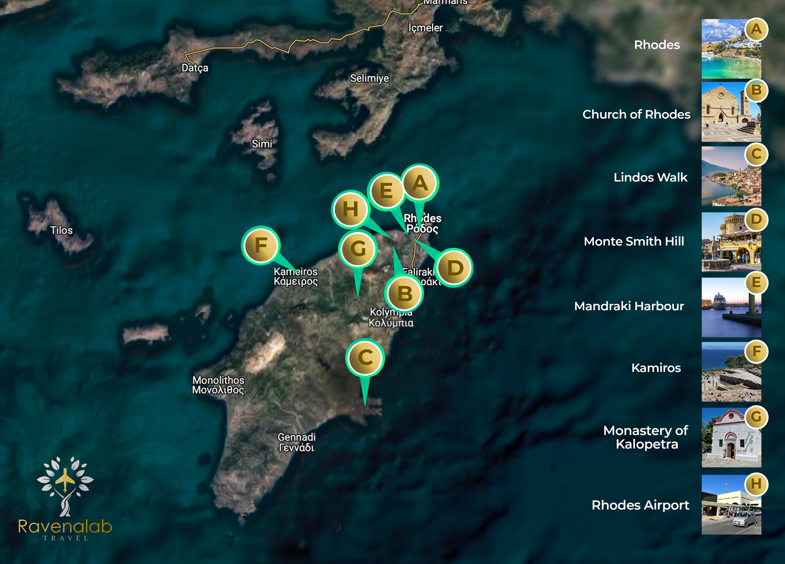Click map pin E beside marker A
This screenshot has height=564, width=785.
click(386, 191)
